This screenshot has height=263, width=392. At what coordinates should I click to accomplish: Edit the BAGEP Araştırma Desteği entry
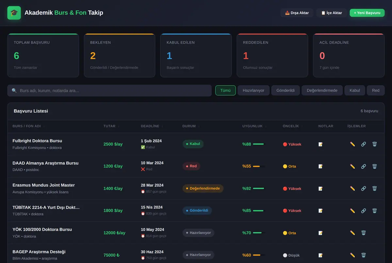pos(352,255)
